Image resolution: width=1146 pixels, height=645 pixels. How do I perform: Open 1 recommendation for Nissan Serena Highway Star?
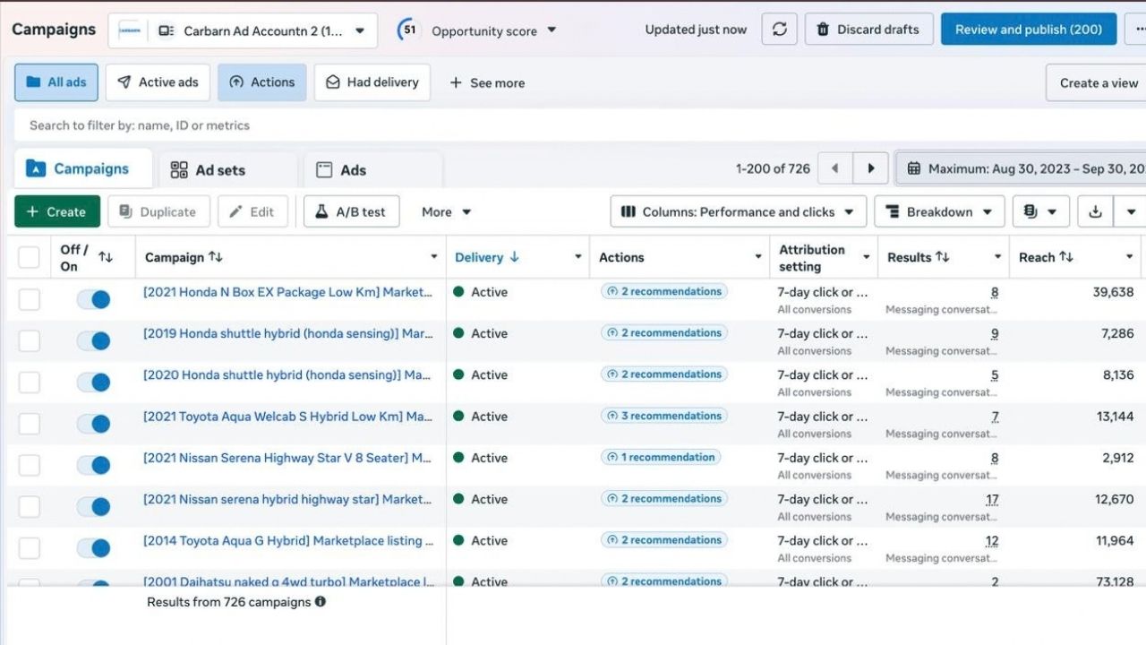[x=660, y=457]
